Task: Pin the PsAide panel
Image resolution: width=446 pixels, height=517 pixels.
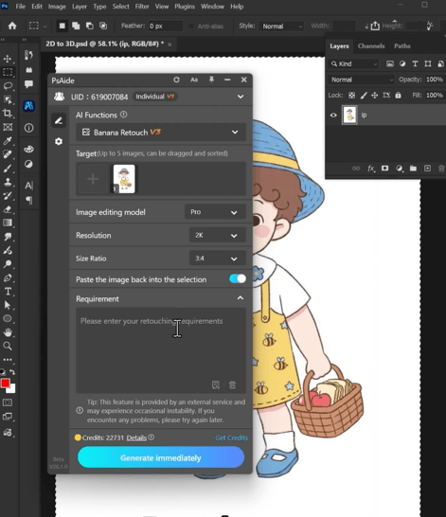Action: pos(211,80)
